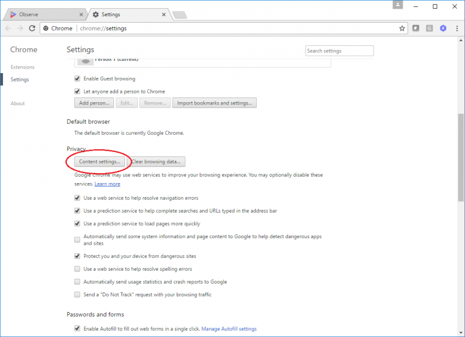Click the Remove person button

click(155, 103)
